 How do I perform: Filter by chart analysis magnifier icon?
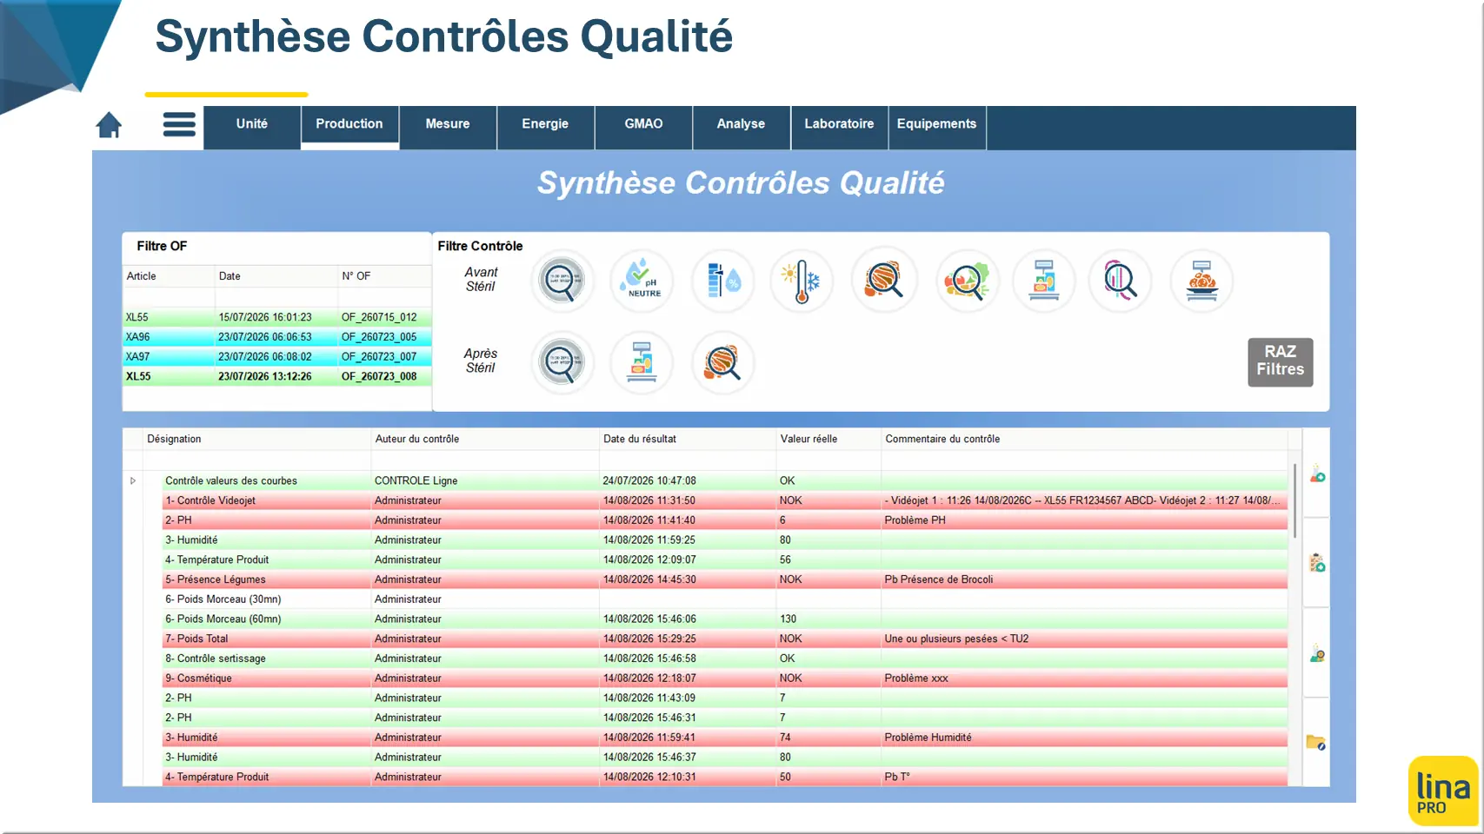[1121, 281]
